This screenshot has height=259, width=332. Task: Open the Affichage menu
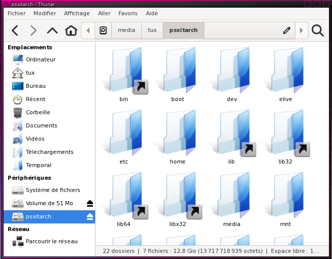point(77,13)
